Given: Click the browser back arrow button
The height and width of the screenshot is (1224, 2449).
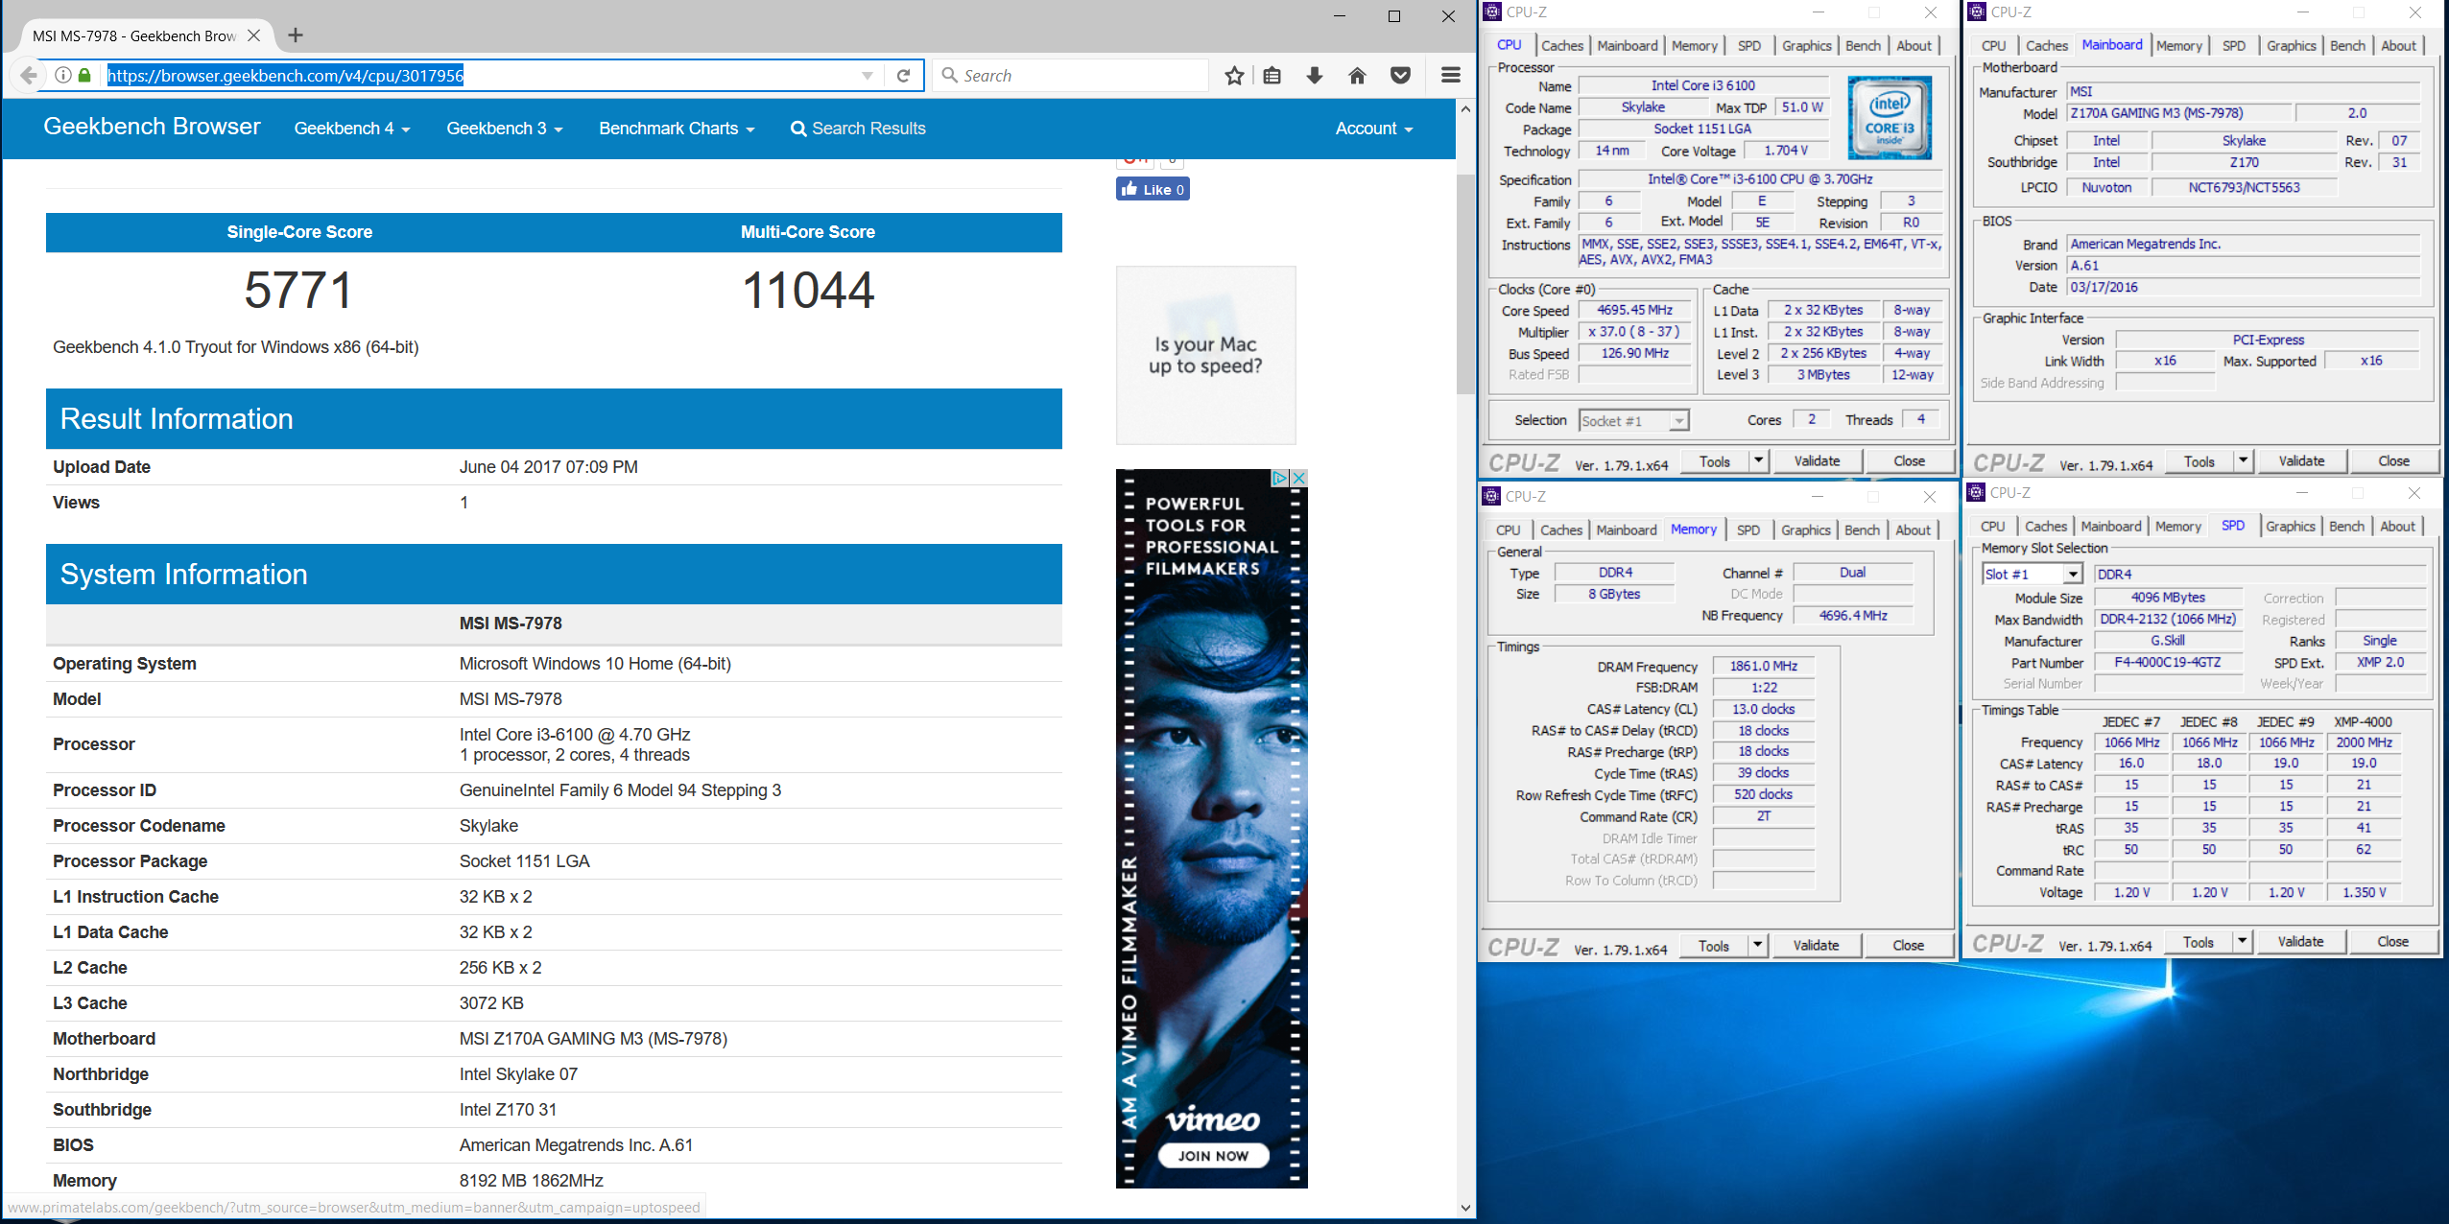Looking at the screenshot, I should pos(29,75).
